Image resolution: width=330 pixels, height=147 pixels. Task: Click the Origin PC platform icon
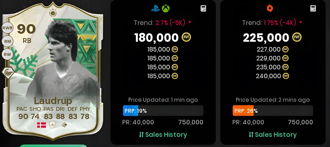click(x=269, y=8)
